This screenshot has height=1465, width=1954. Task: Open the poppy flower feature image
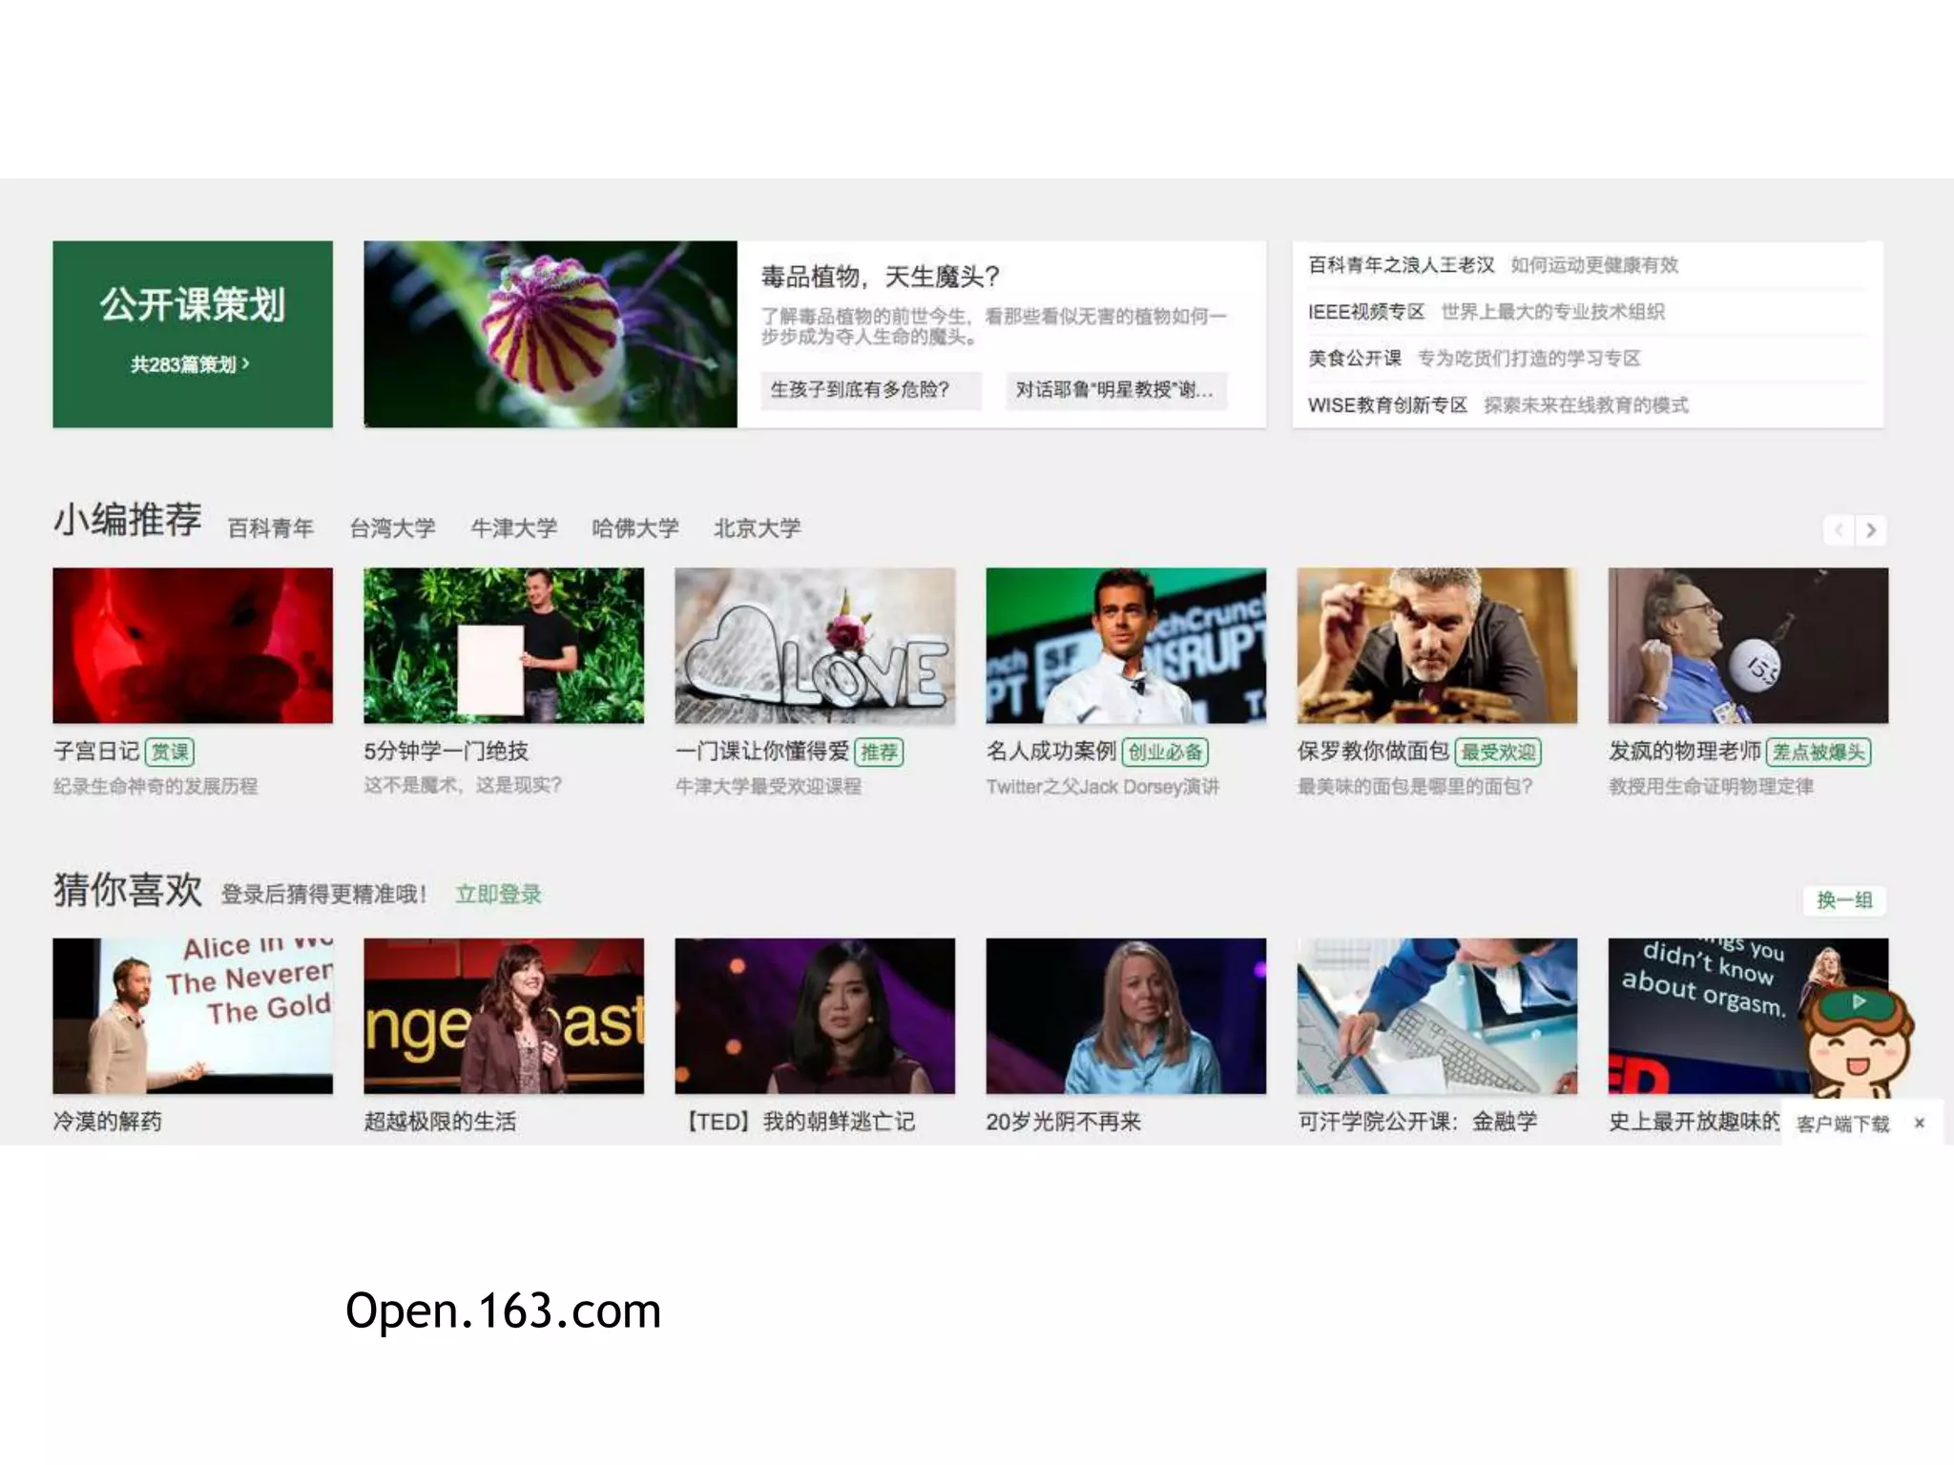tap(551, 334)
